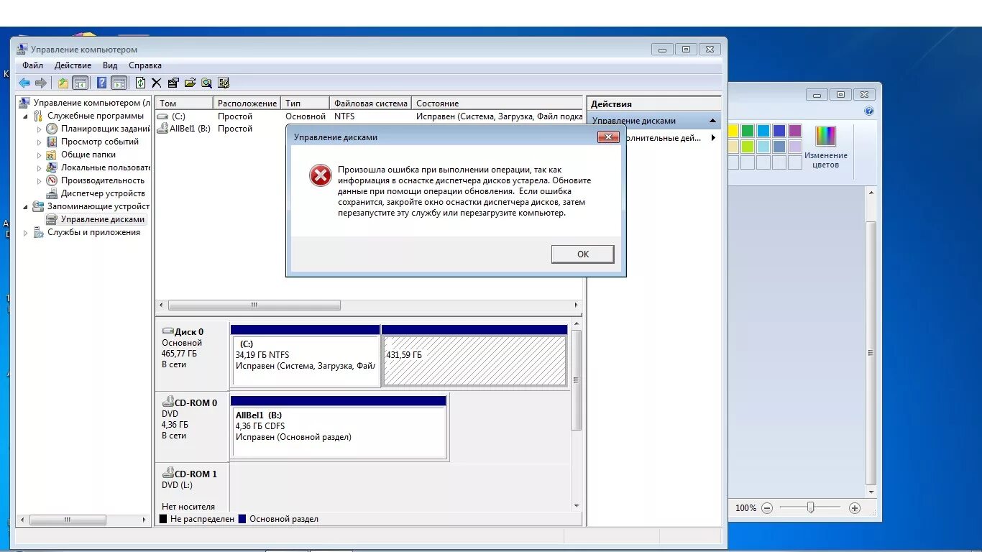Collapse the Управление дисками actions section arrow
This screenshot has width=982, height=552.
click(x=712, y=121)
